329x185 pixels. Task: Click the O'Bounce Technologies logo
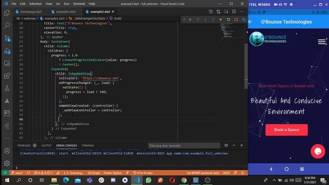tap(268, 39)
